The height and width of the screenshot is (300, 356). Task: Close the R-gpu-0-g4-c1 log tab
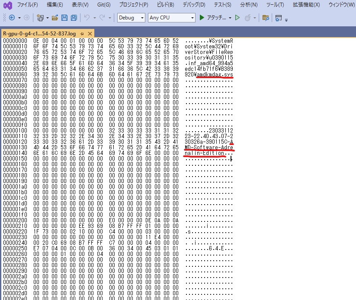pyautogui.click(x=90, y=34)
